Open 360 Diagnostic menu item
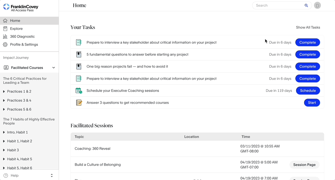 [x=22, y=36]
